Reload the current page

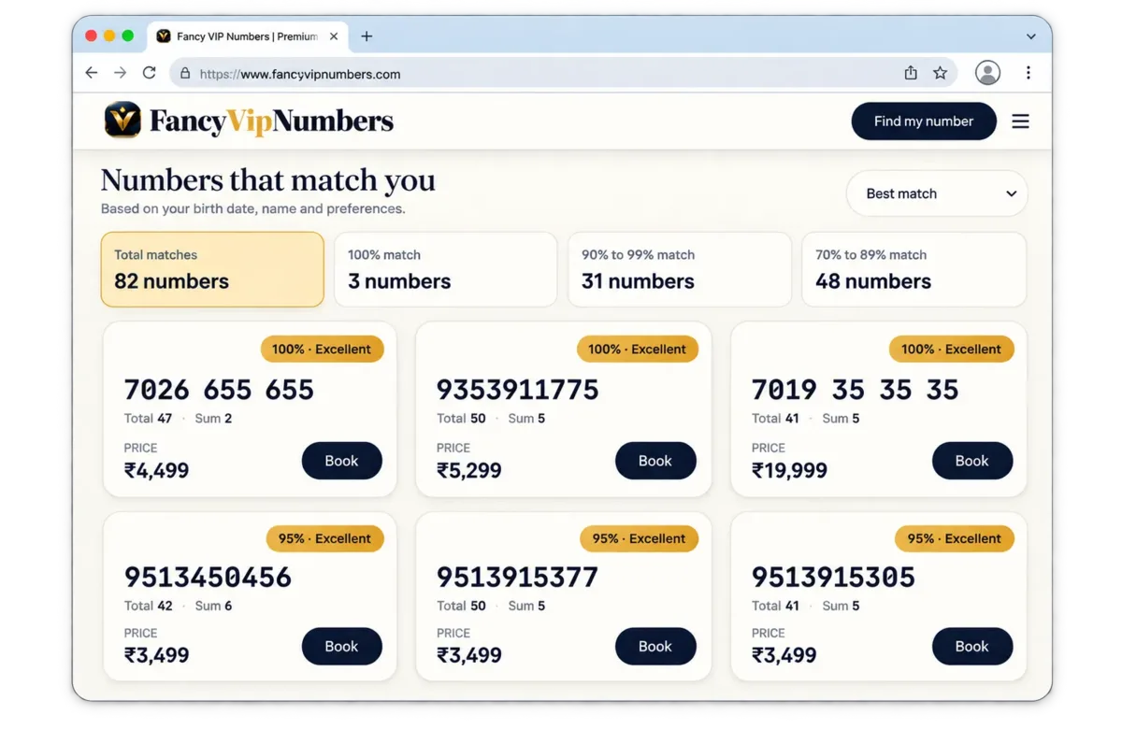pyautogui.click(x=149, y=73)
